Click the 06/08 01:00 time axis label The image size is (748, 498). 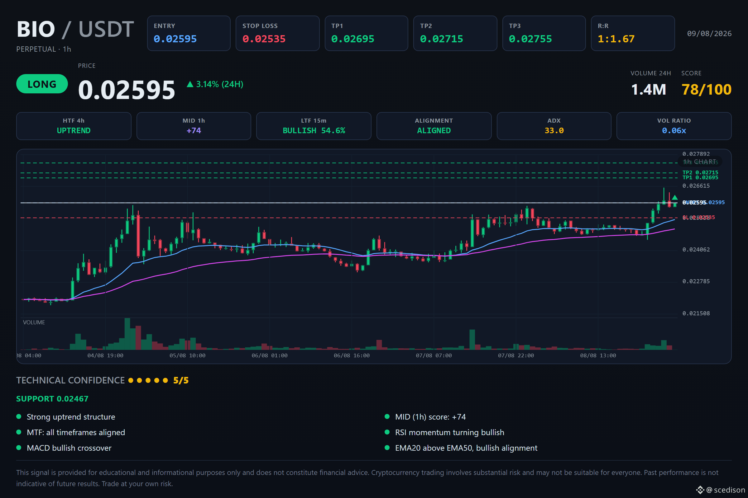269,356
